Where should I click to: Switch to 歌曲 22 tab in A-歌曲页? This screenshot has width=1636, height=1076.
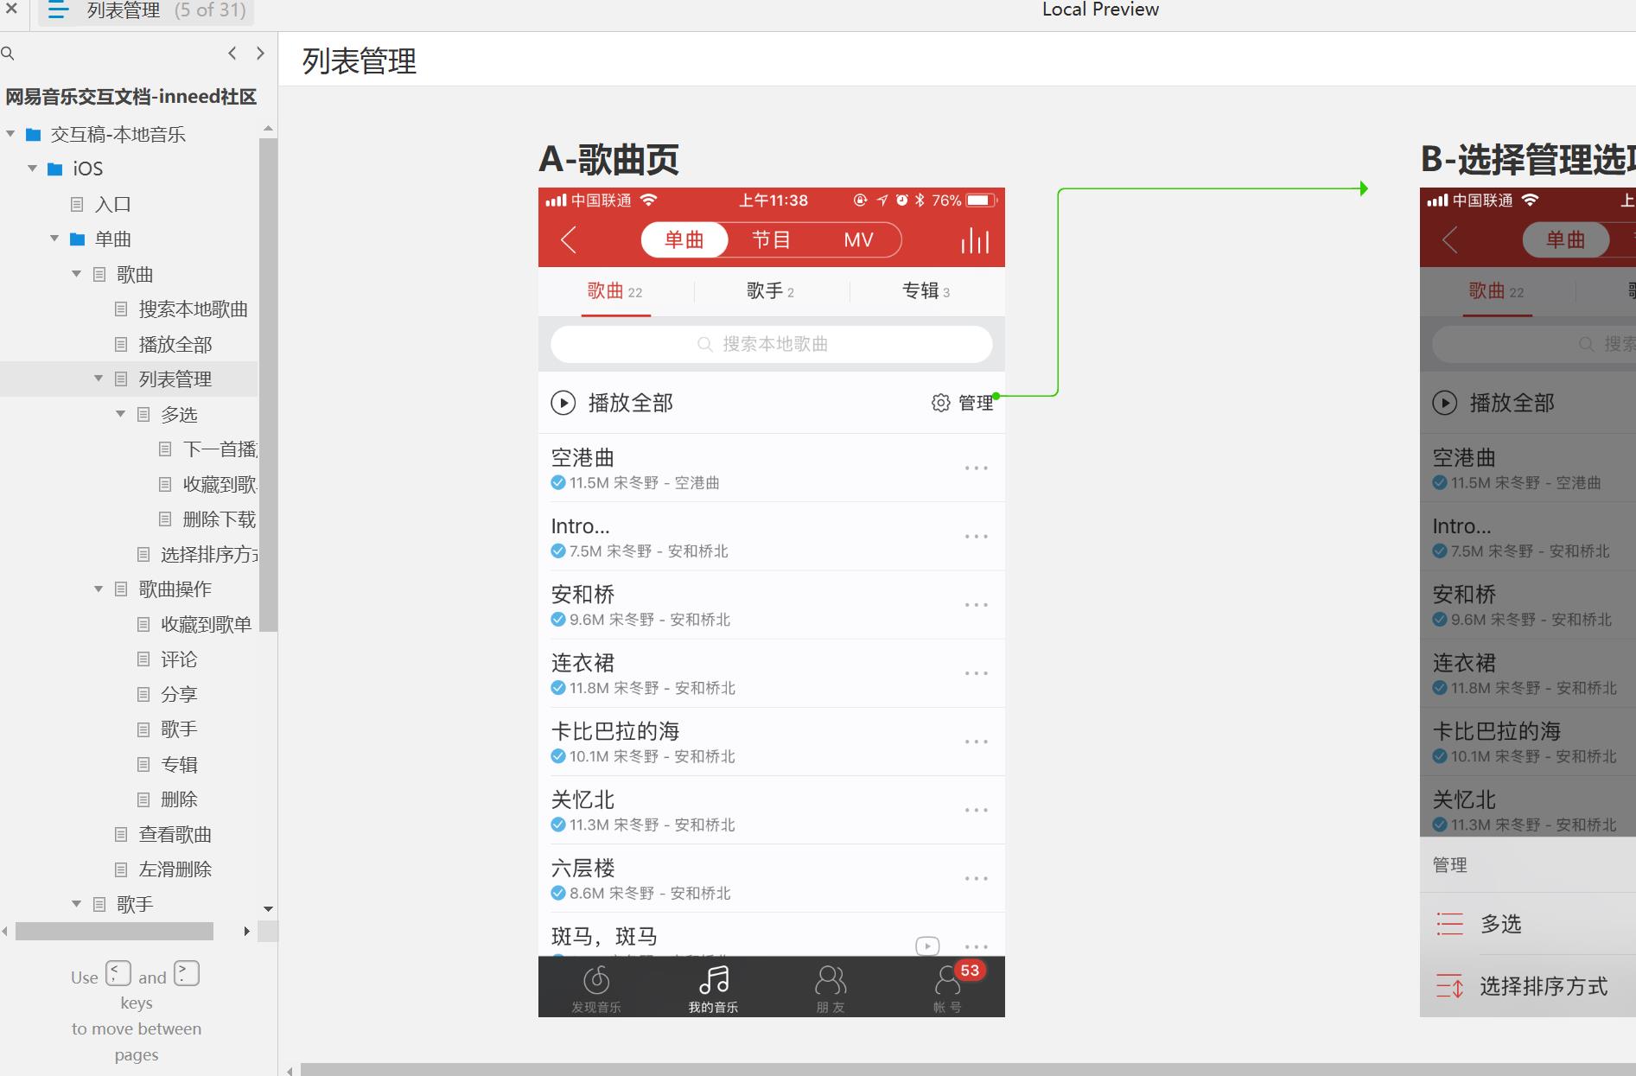pyautogui.click(x=615, y=291)
